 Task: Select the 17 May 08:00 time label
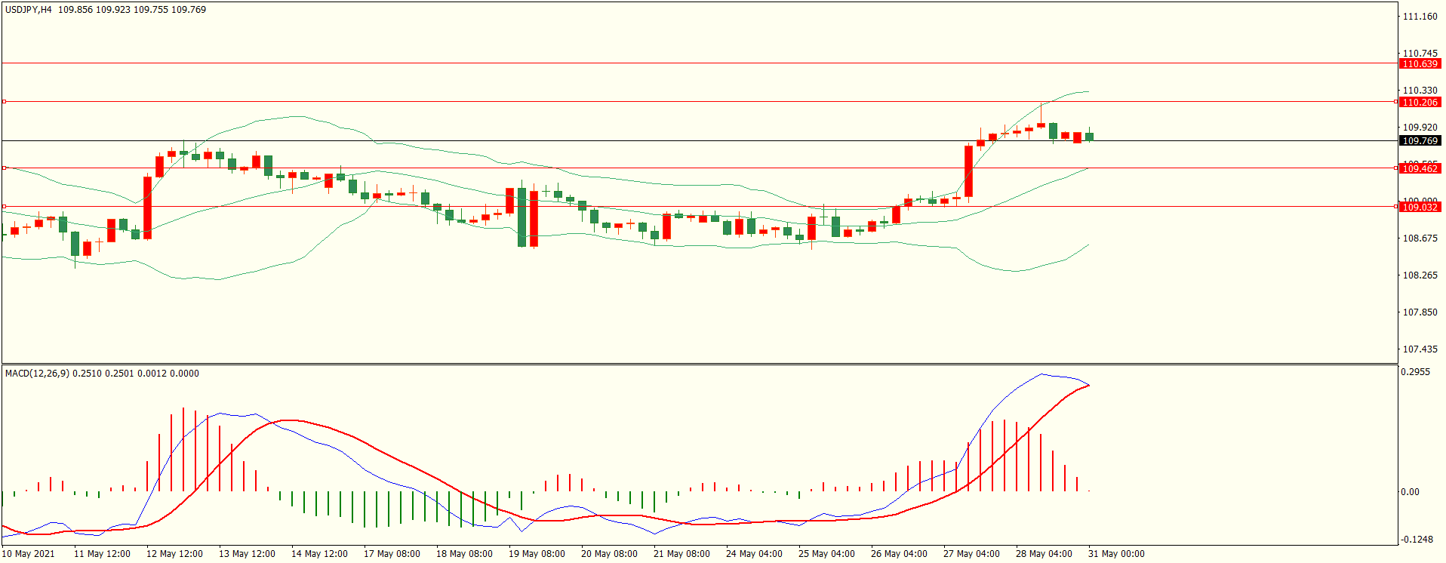(x=392, y=554)
